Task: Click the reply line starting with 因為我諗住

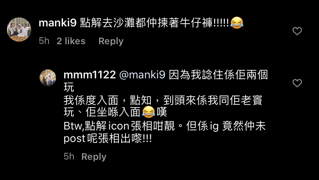Action: point(218,75)
